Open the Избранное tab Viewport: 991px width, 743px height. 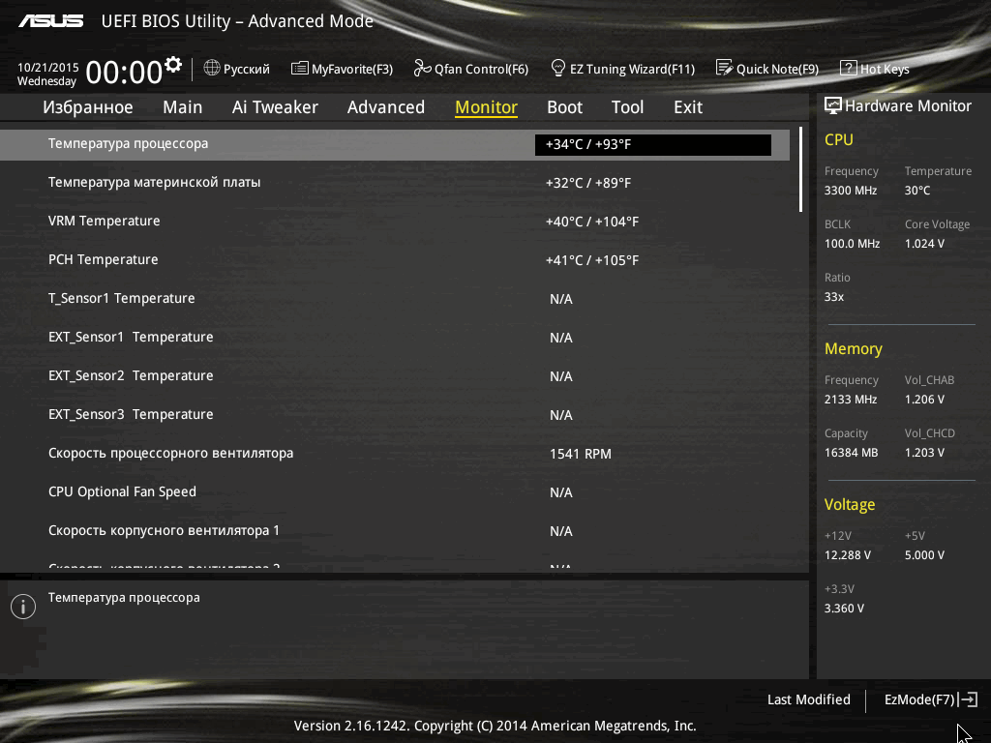point(88,107)
